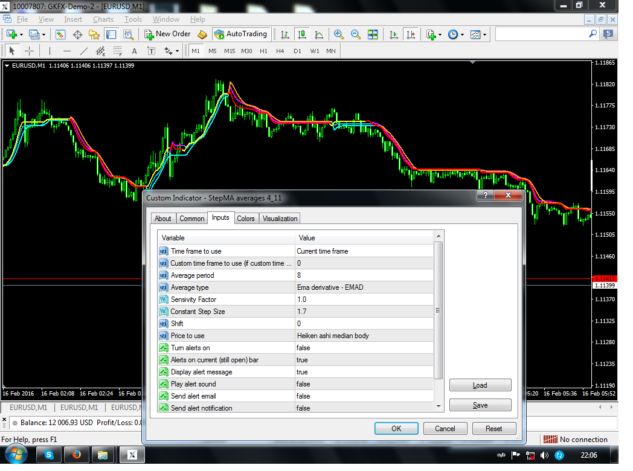Switch to M1 timeframe
Image resolution: width=633 pixels, height=471 pixels.
coord(196,51)
